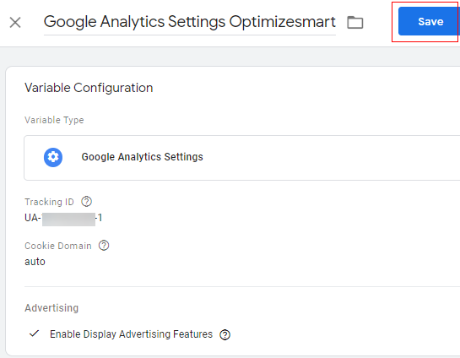The width and height of the screenshot is (460, 358).
Task: Click the Cookie Domain value auto
Action: pyautogui.click(x=35, y=262)
